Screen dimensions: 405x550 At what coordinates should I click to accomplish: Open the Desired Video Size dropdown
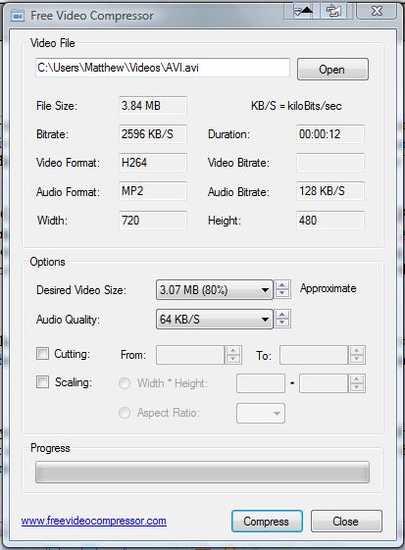pyautogui.click(x=215, y=290)
